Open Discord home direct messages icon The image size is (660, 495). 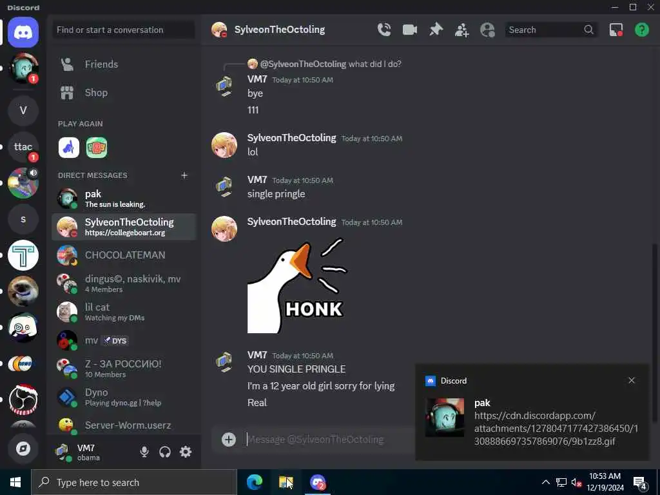[x=23, y=32]
